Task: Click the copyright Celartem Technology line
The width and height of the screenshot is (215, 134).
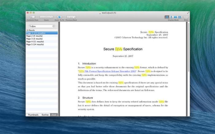Action: [x=141, y=37]
